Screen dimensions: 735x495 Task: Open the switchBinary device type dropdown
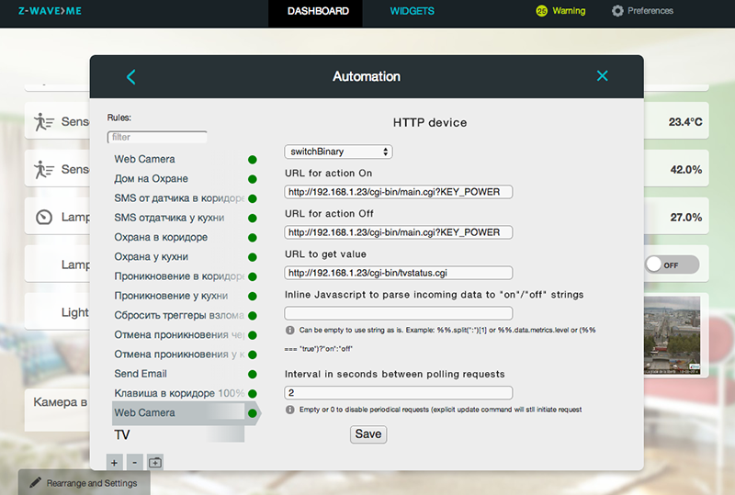(338, 152)
